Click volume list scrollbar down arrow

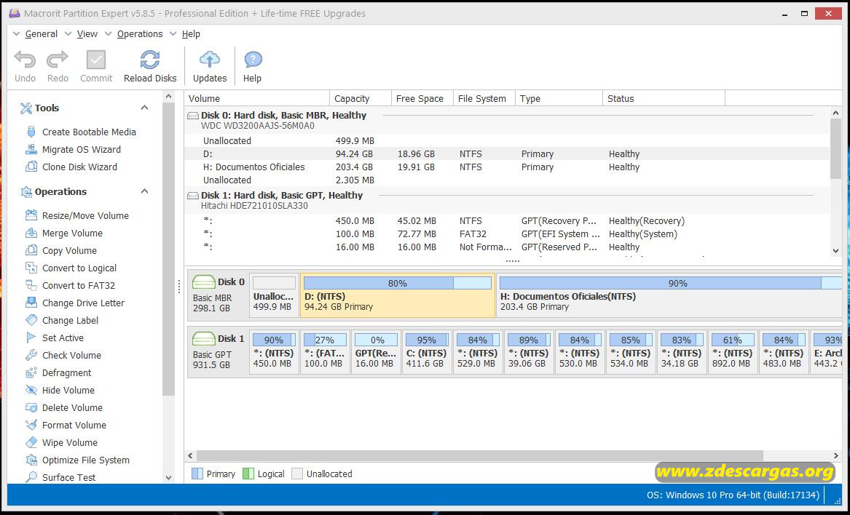point(835,250)
